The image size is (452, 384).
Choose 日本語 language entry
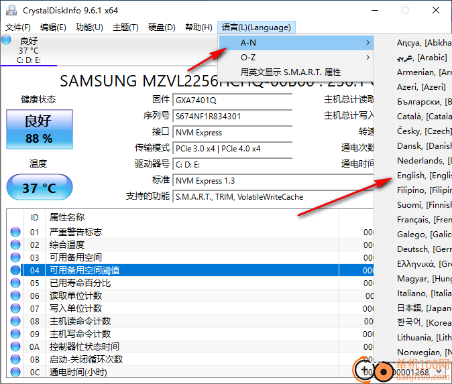click(413, 308)
